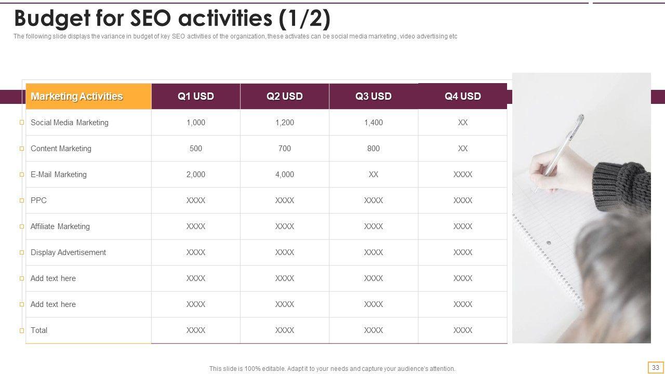The width and height of the screenshot is (665, 374).
Task: Click the bullet beside Content Marketing
Action: coord(22,149)
